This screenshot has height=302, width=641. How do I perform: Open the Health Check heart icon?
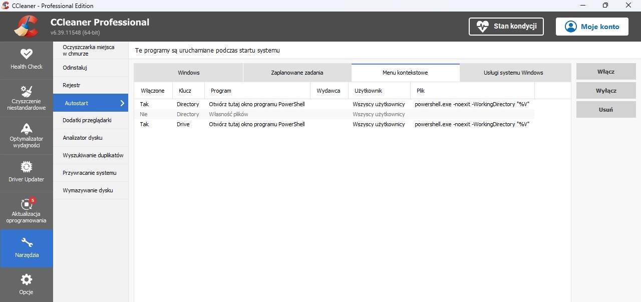pos(27,54)
